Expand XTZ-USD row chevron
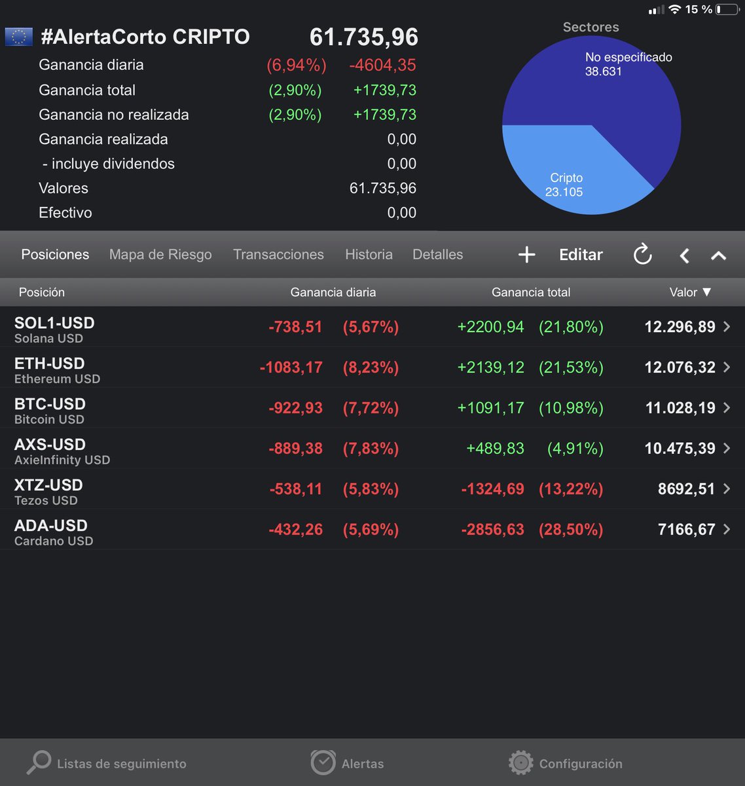This screenshot has height=786, width=745. (x=727, y=489)
